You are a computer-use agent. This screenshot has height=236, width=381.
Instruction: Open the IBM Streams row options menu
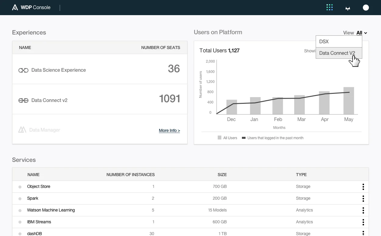(363, 222)
